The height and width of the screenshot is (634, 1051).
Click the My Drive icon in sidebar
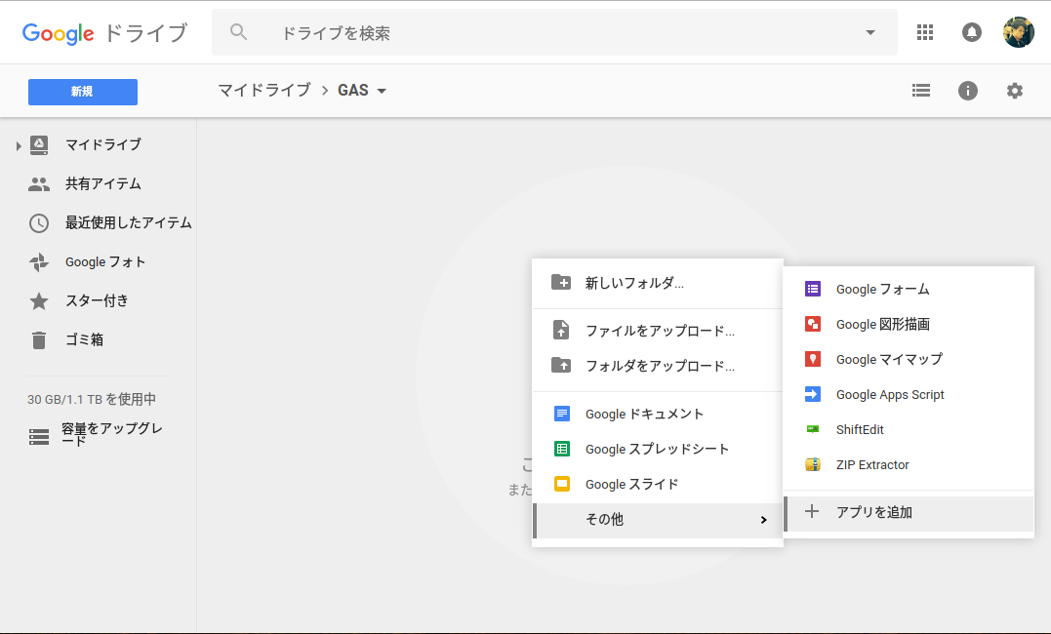point(39,144)
